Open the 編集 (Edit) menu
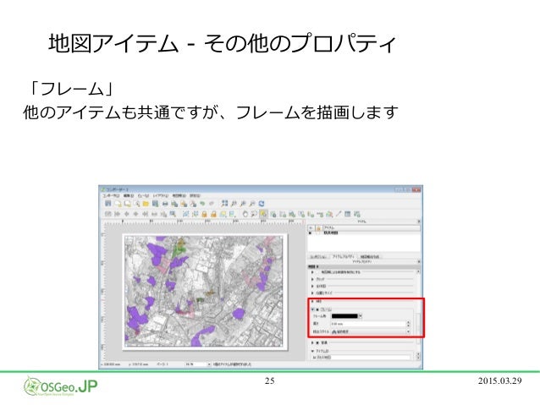 coord(129,195)
